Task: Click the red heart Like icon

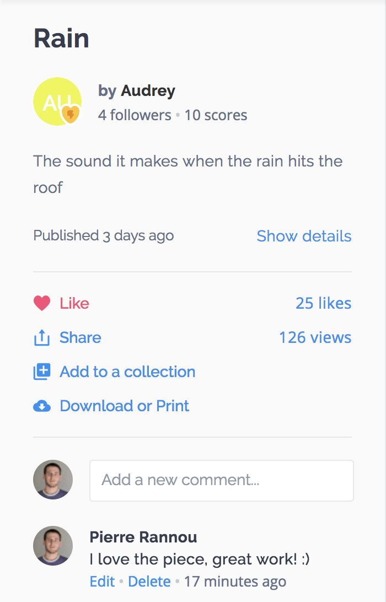Action: tap(42, 303)
